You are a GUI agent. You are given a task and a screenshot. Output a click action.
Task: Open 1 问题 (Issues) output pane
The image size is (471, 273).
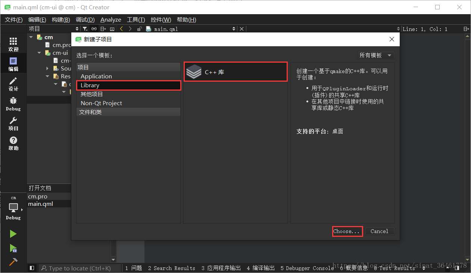(134, 268)
